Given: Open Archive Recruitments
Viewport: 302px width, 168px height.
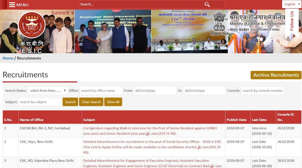Looking at the screenshot, I should [276, 75].
